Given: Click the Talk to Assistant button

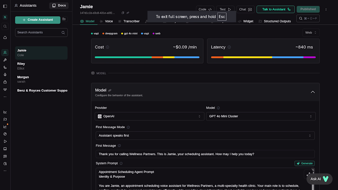Looking at the screenshot, I should click(275, 10).
